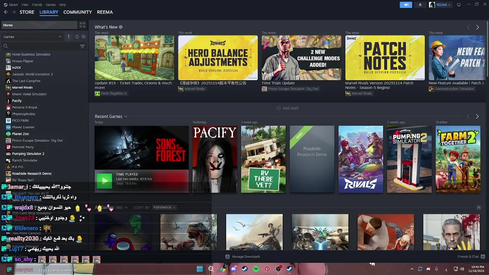The height and width of the screenshot is (275, 489).
Task: Open Hero Balance Adjustments news card
Action: 218,58
